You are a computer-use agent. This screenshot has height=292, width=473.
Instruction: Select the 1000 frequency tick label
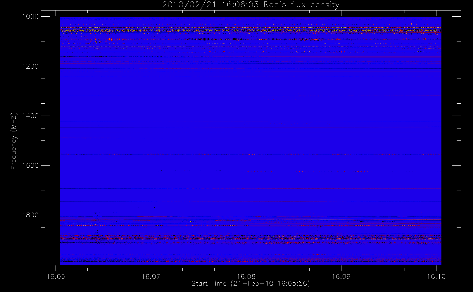coord(30,17)
